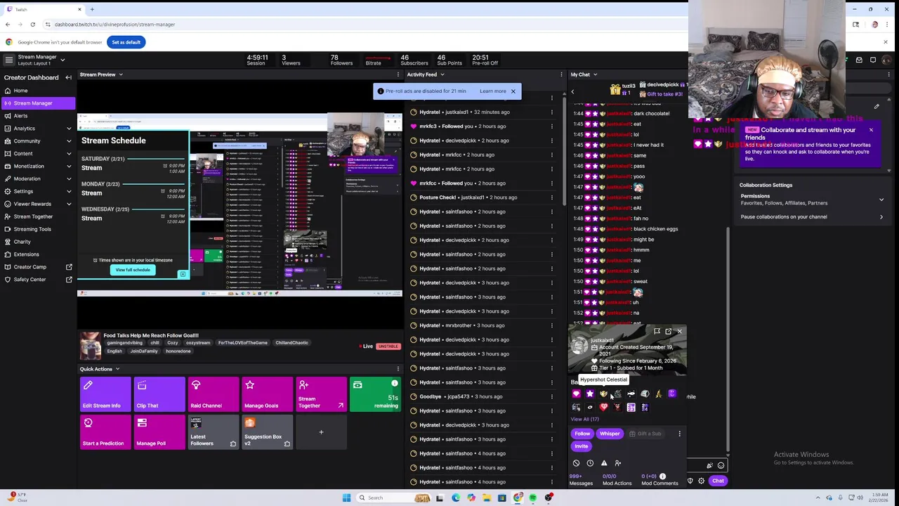
Task: Open the Edit Stream Info quick action
Action: pos(105,394)
